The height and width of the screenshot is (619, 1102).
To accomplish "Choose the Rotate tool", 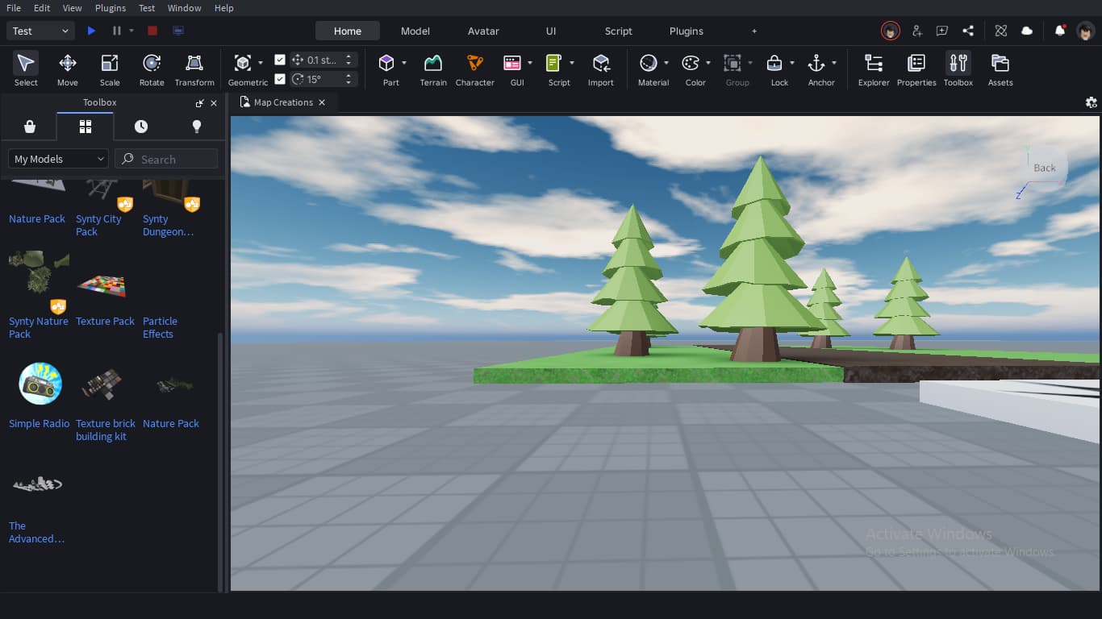I will 152,69.
